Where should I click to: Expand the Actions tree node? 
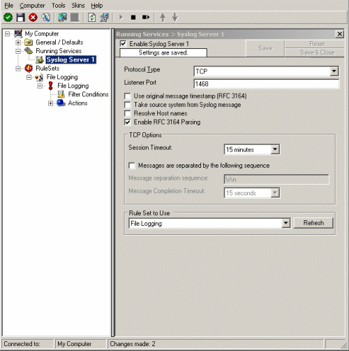pyautogui.click(x=50, y=103)
